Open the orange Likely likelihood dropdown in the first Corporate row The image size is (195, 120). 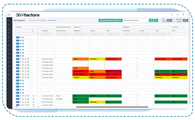(x=80, y=59)
